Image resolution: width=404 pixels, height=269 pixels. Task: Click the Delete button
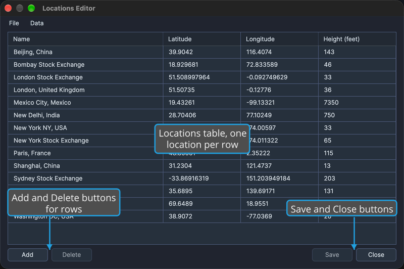(72, 255)
